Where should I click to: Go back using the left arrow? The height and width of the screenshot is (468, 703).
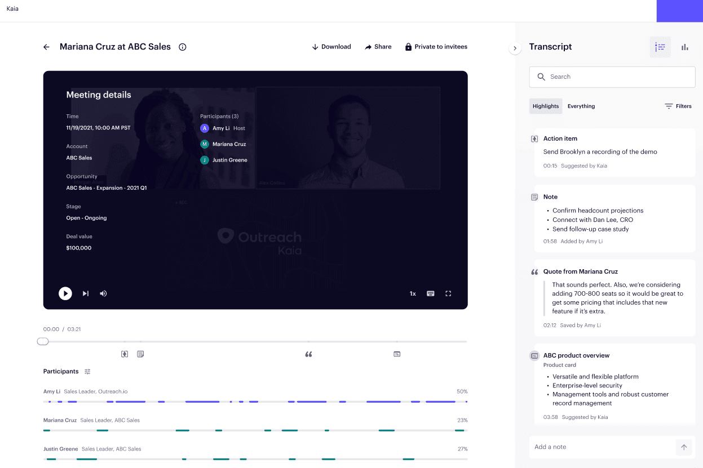(x=46, y=47)
